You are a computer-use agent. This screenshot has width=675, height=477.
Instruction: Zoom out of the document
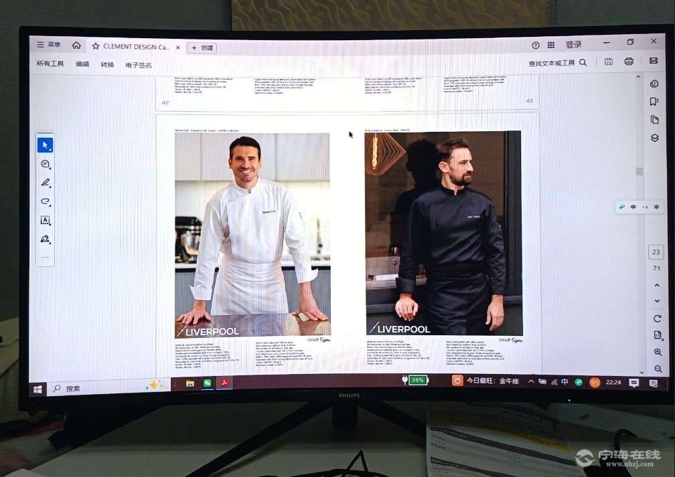[x=658, y=369]
